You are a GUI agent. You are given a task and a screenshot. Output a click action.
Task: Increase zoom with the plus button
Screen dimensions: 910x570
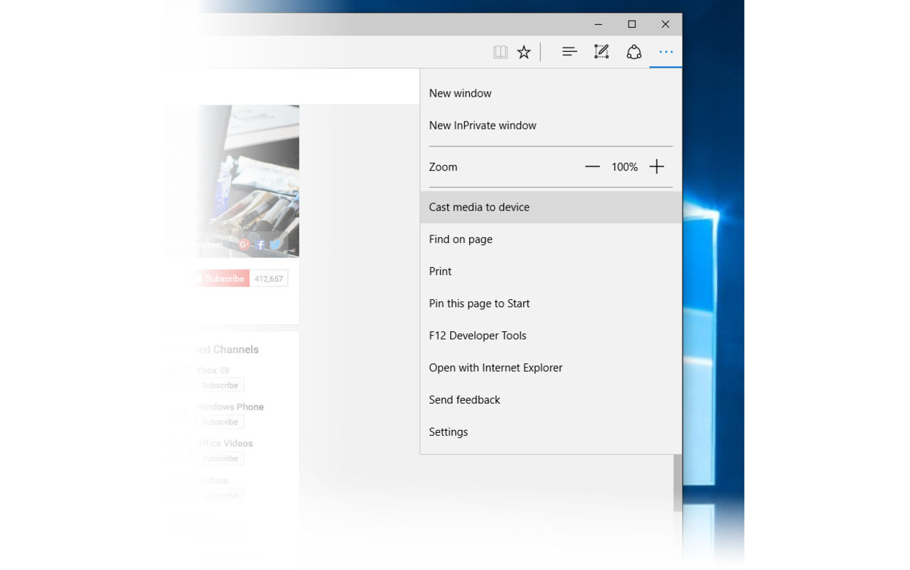coord(656,167)
